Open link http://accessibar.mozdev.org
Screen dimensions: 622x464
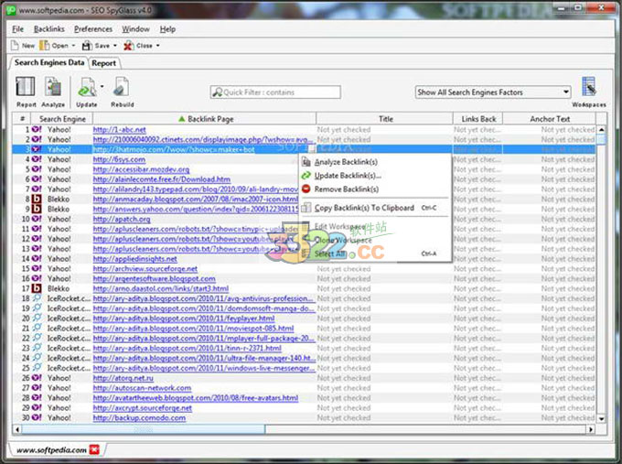141,169
